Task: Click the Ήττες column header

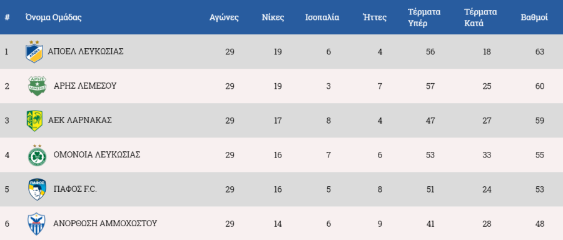Action: tap(375, 17)
